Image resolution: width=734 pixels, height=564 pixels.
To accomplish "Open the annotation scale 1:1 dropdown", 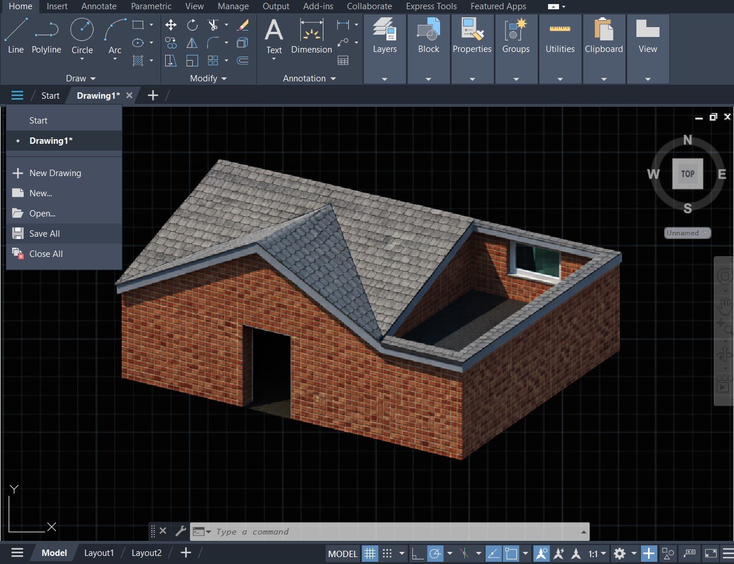I will (x=598, y=553).
